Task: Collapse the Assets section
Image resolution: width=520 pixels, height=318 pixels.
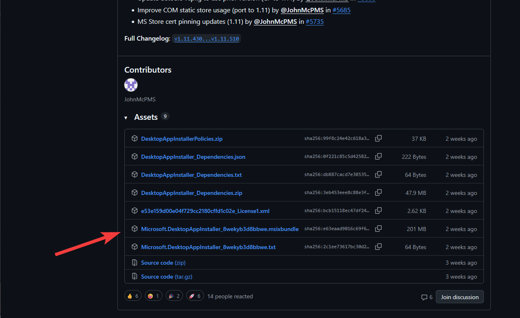Action: point(126,118)
